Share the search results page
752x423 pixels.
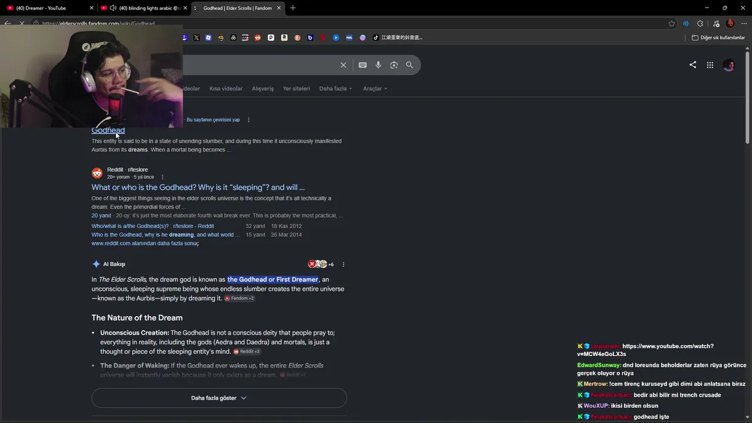pyautogui.click(x=693, y=65)
